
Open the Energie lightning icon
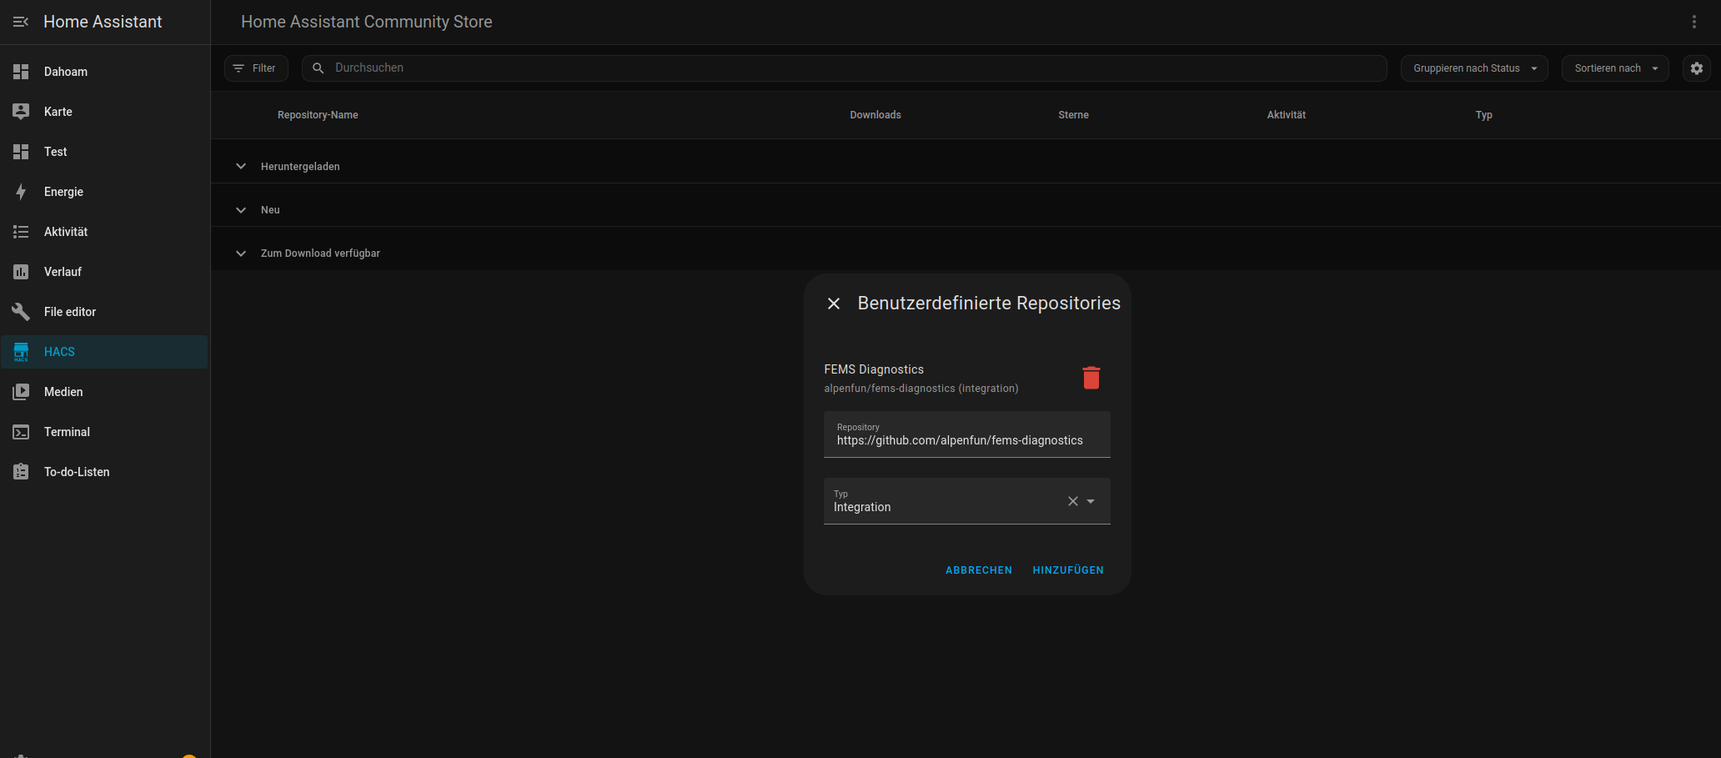(x=21, y=192)
